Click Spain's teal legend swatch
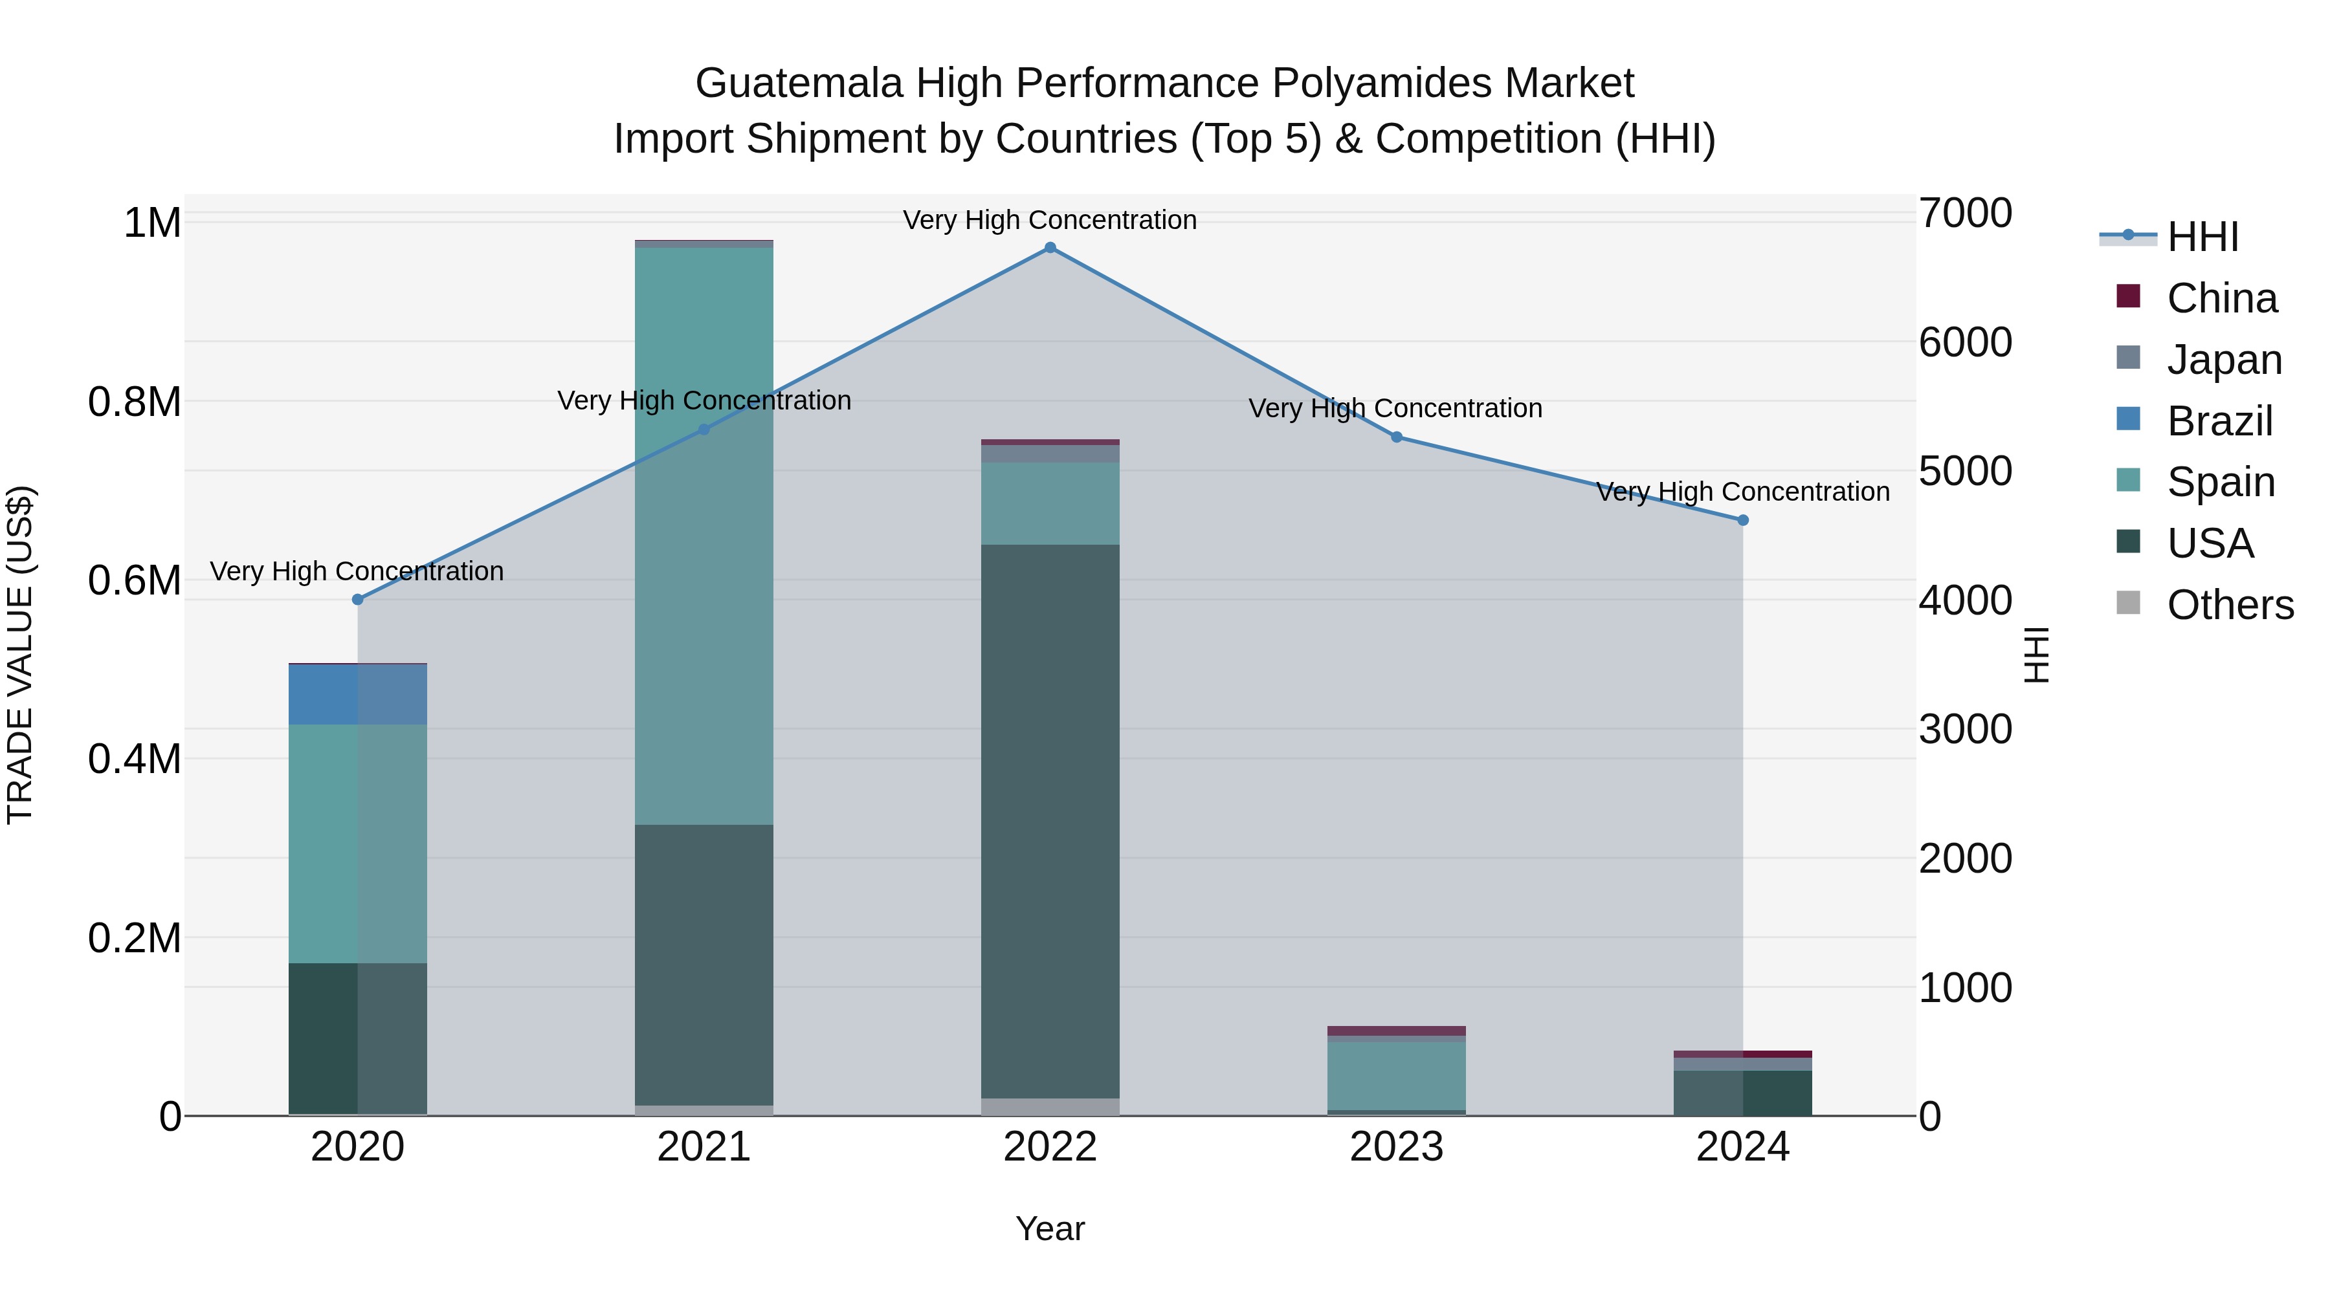 pyautogui.click(x=2128, y=479)
